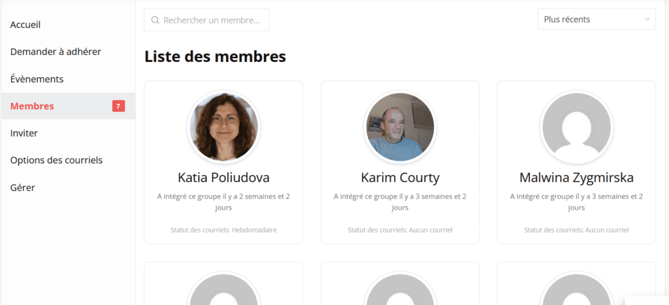Click the Malwina Zygmirska name link

(576, 178)
